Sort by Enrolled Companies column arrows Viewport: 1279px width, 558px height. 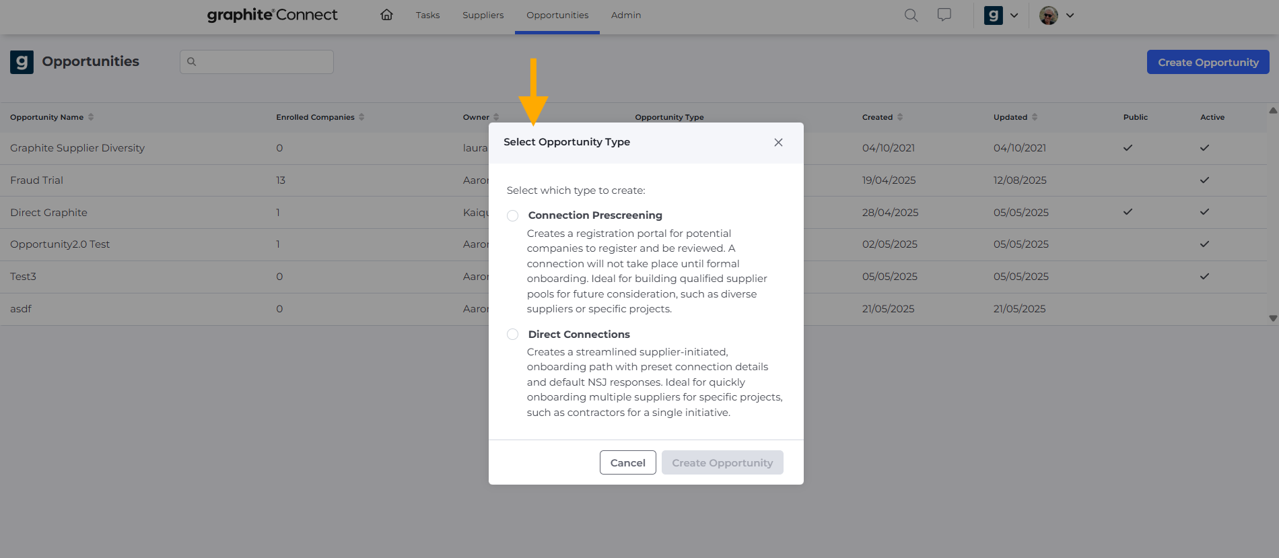(361, 117)
